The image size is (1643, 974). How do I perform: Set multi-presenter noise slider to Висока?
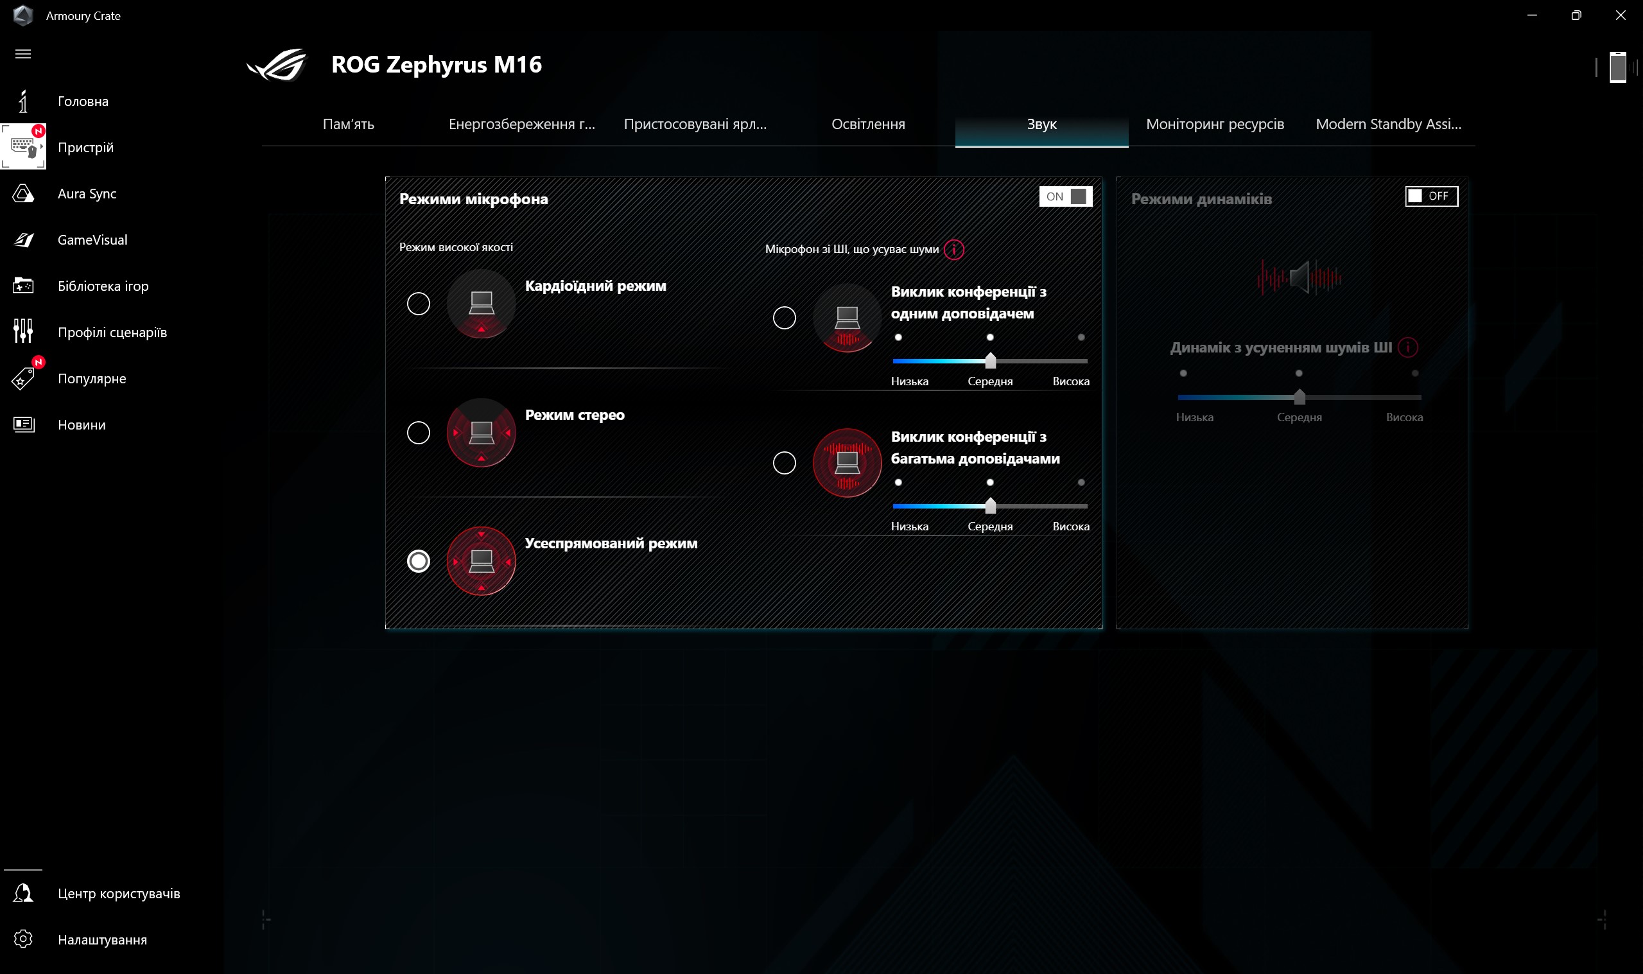[x=1081, y=506]
